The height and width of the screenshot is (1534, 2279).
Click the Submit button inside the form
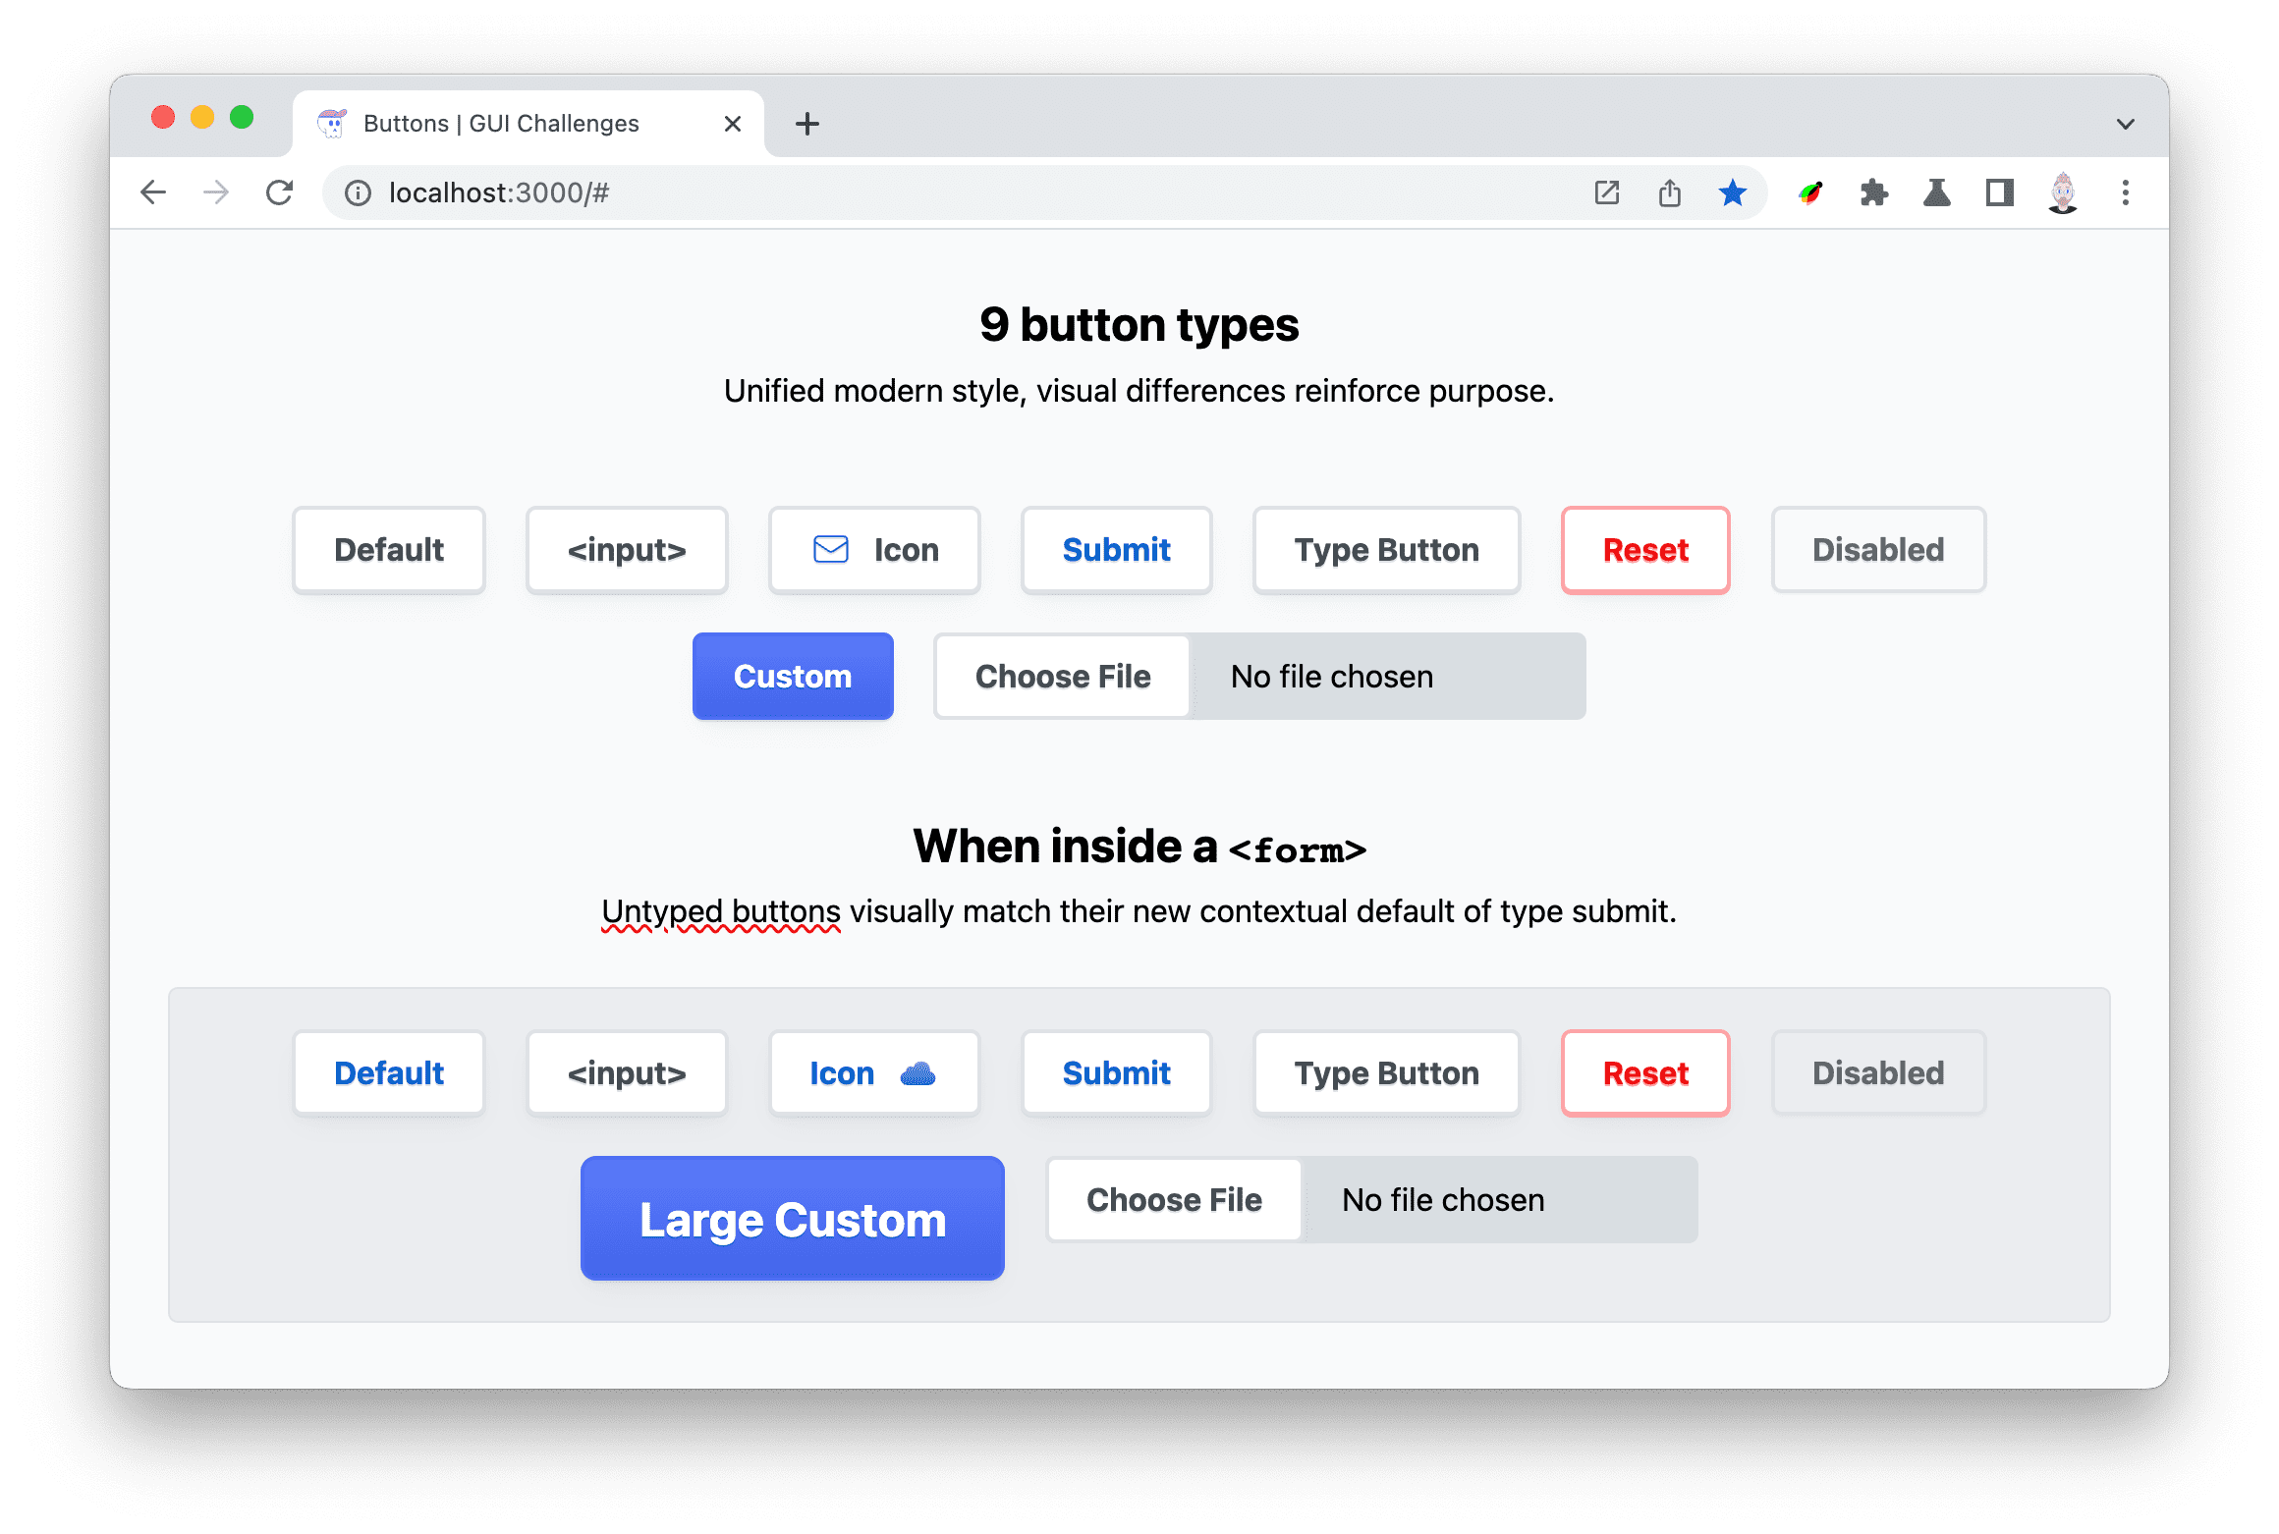click(1115, 1073)
